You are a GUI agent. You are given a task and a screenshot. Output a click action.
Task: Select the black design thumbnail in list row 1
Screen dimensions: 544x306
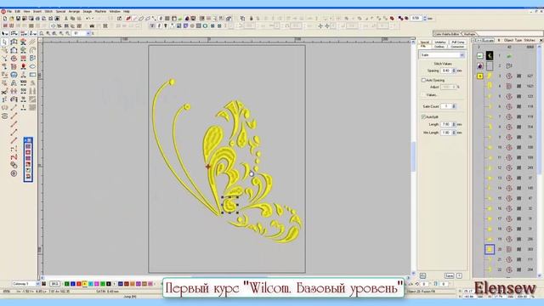pyautogui.click(x=490, y=55)
